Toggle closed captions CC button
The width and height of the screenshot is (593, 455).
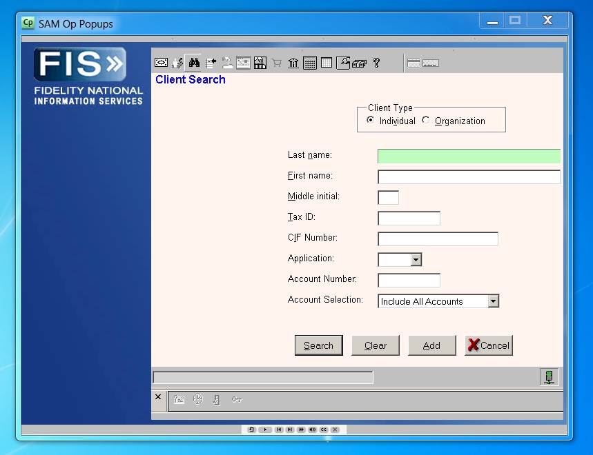[x=324, y=429]
